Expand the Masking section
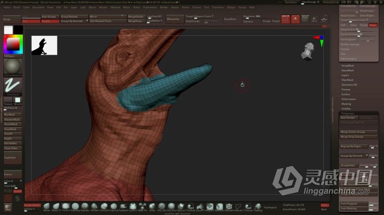Image resolution: width=384 pixels, height=215 pixels. pos(346,103)
